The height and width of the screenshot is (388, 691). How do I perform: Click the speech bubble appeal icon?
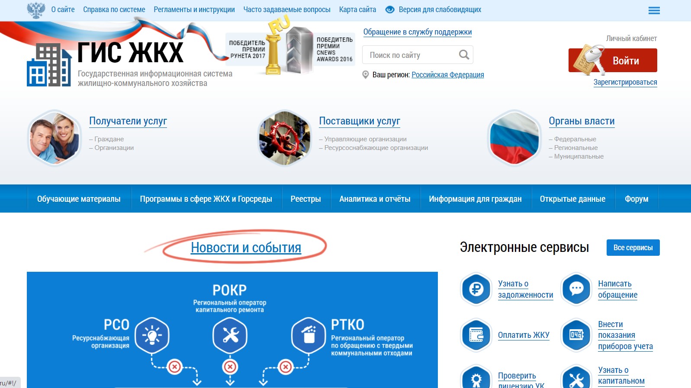click(576, 289)
